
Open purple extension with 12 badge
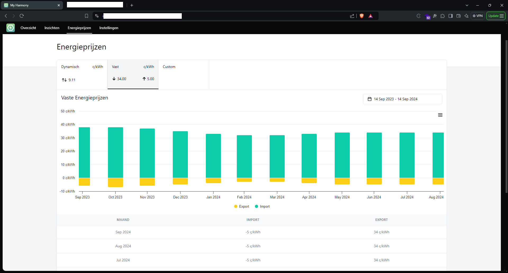427,16
